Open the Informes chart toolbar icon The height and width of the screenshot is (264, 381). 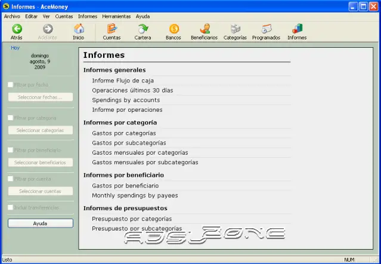(x=297, y=29)
